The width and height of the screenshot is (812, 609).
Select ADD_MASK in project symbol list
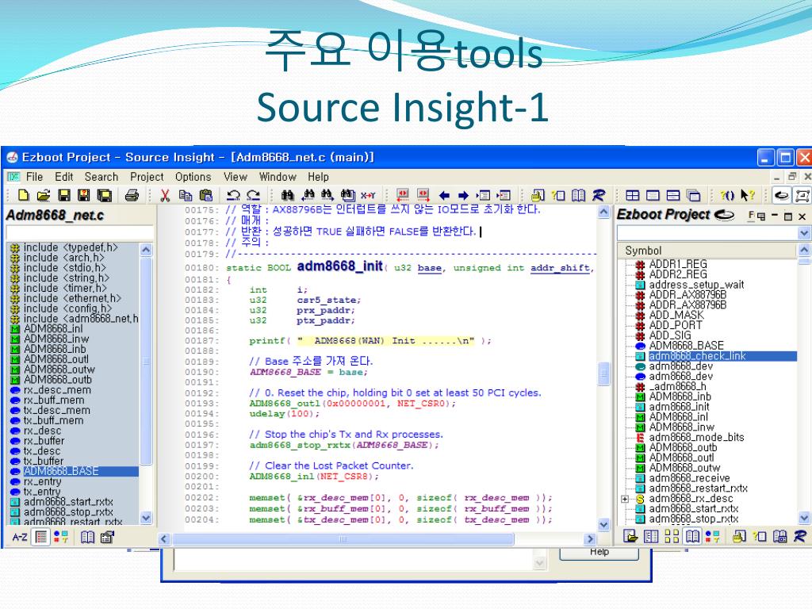tap(676, 316)
